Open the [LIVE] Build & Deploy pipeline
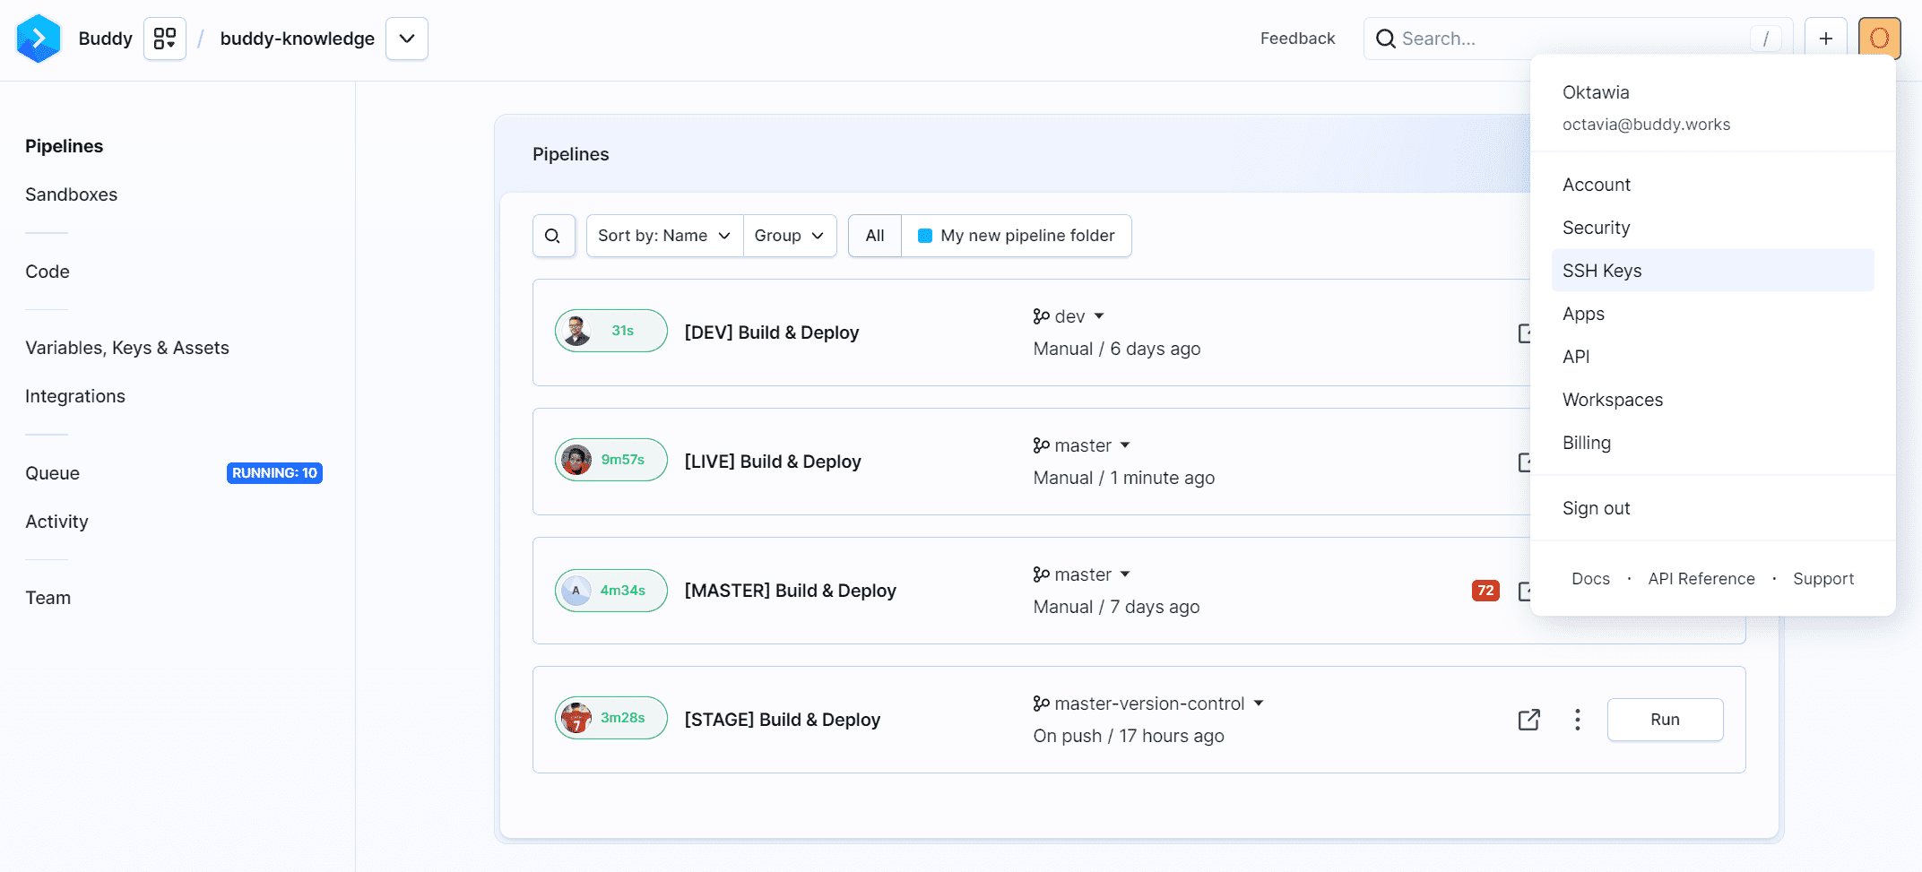Viewport: 1922px width, 872px height. [773, 462]
